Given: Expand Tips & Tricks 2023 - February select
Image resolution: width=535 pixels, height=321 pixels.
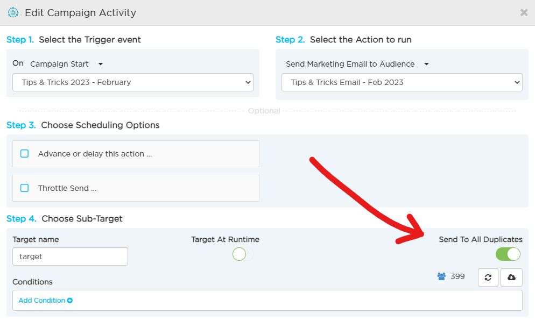Looking at the screenshot, I should coord(133,82).
